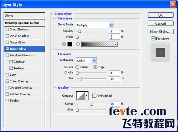Open the Bevel and Emboss settings row
The width and height of the screenshot is (178, 132).
pos(25,55)
